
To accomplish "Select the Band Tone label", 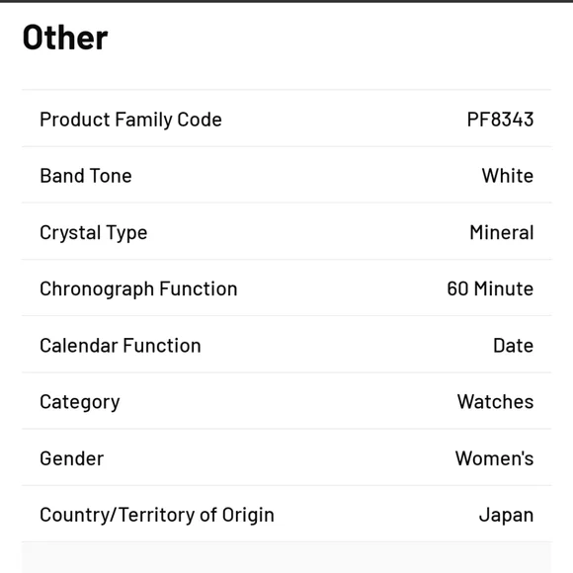I will tap(86, 176).
